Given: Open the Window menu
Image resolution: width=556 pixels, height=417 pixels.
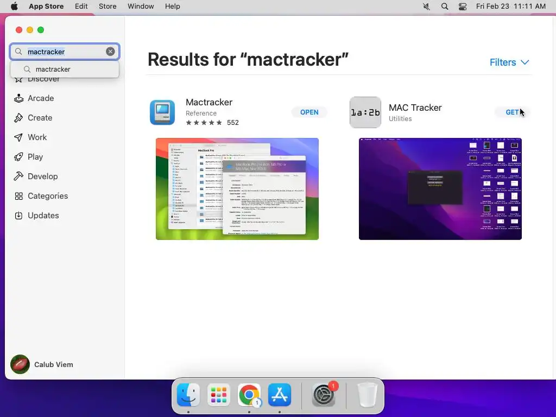Looking at the screenshot, I should (x=141, y=7).
